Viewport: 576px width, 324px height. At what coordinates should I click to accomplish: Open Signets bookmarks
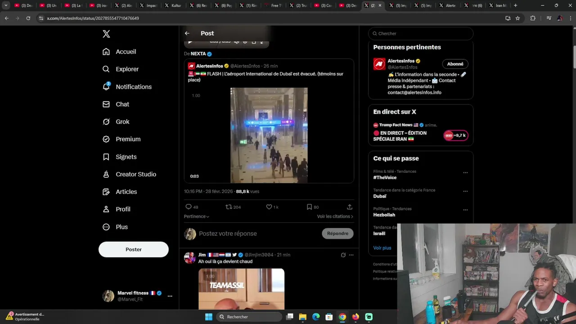point(119,157)
